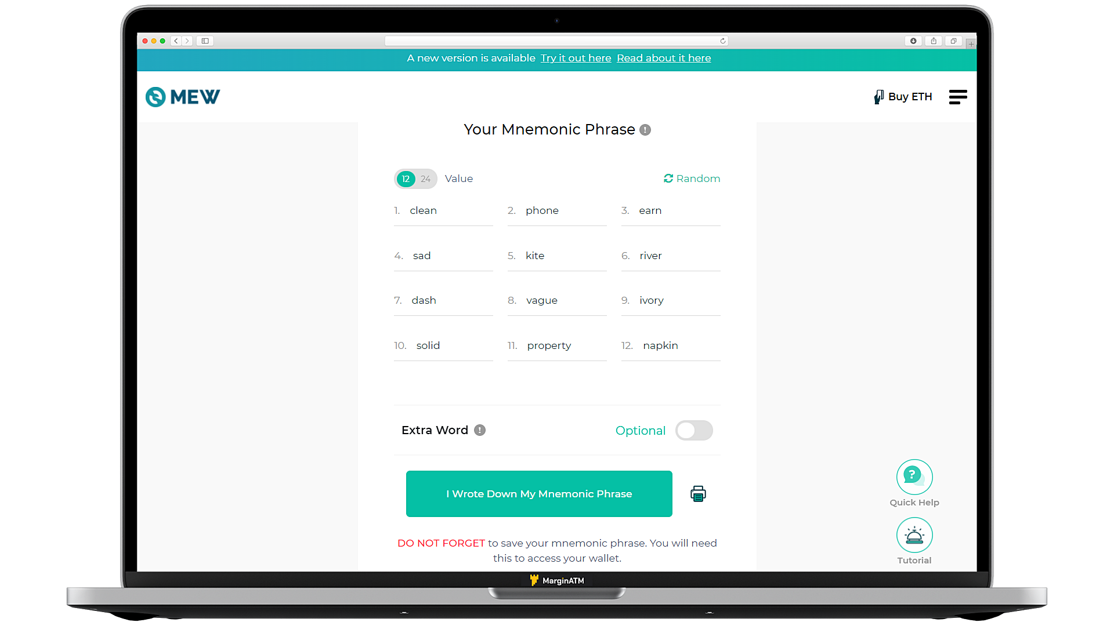Click the info icon next to Extra Word
The width and height of the screenshot is (1114, 626).
coord(480,430)
